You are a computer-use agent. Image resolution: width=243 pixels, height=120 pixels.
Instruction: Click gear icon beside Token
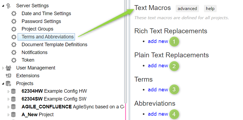[14, 60]
